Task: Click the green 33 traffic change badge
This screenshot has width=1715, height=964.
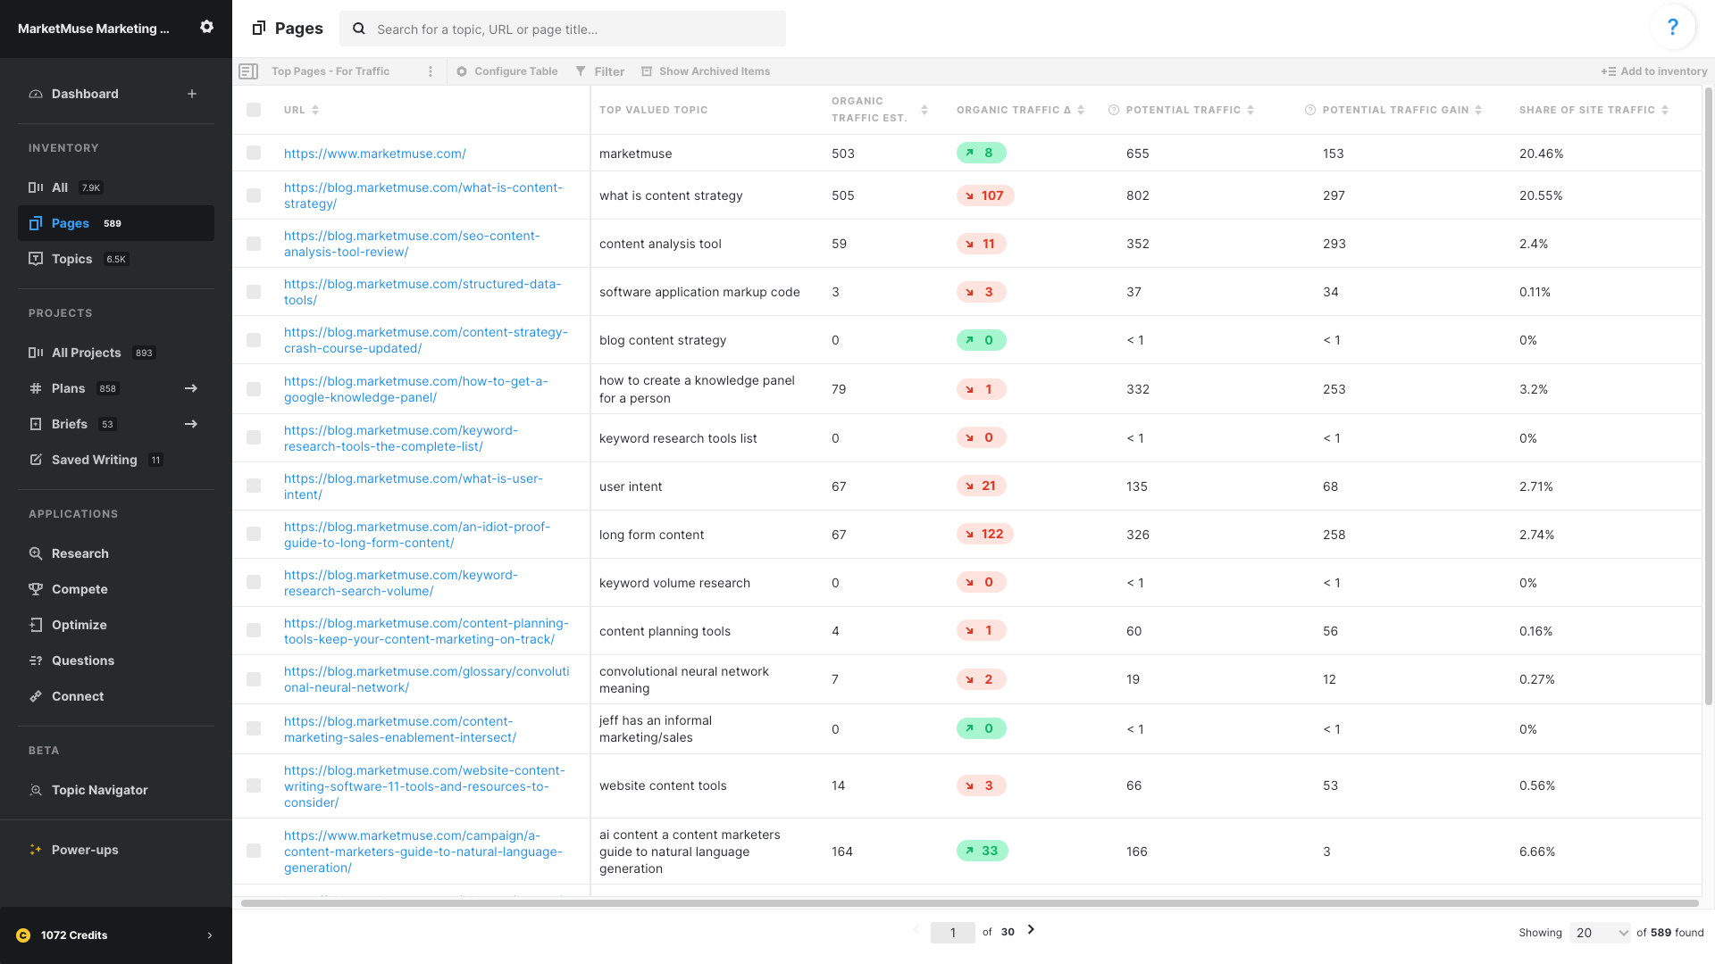Action: [x=982, y=851]
